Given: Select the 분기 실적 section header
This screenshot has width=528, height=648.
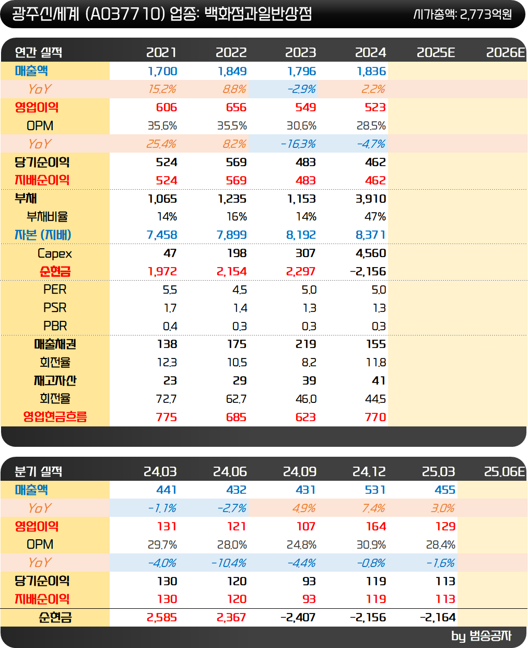Looking at the screenshot, I should point(39,471).
